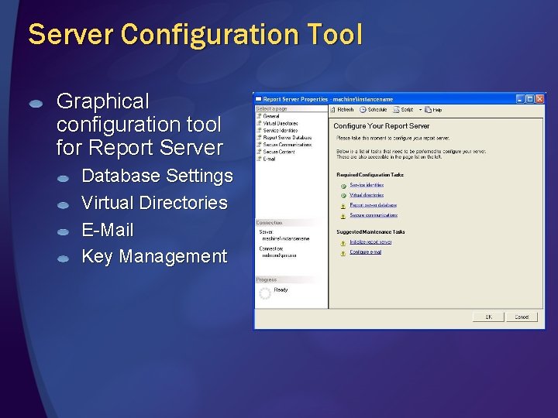Open the Report server database link
The height and width of the screenshot is (418, 558).
(x=373, y=205)
